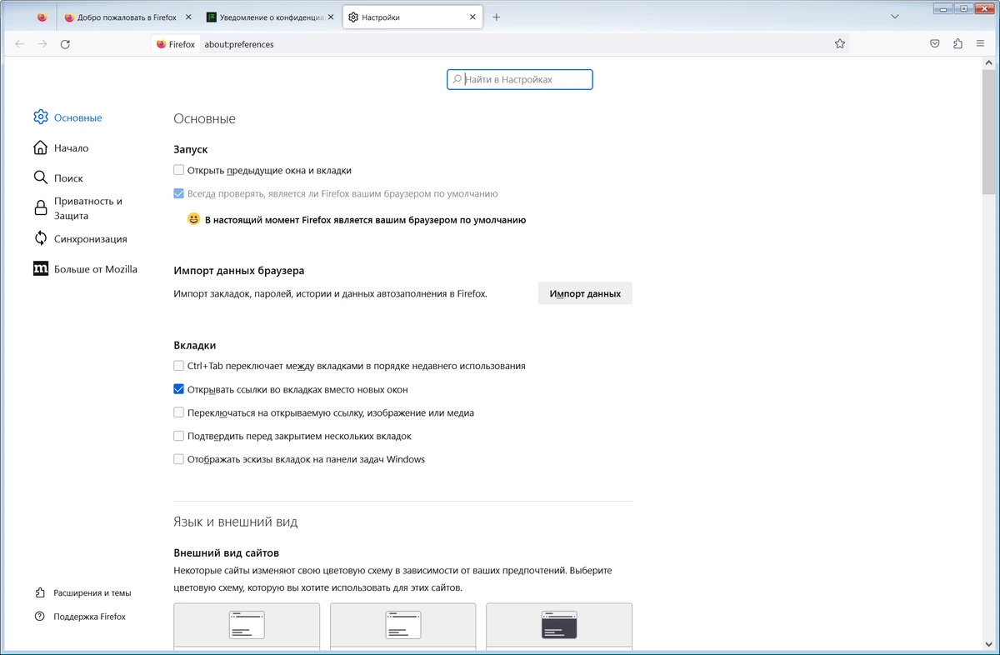
Task: Click the padlock icon for Приватность
Action: tap(41, 208)
